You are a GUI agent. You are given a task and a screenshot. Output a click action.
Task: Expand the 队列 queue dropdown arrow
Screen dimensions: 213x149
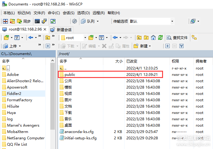[98, 21]
